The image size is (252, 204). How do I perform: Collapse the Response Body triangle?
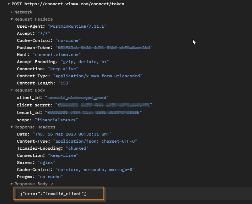(x=12, y=184)
